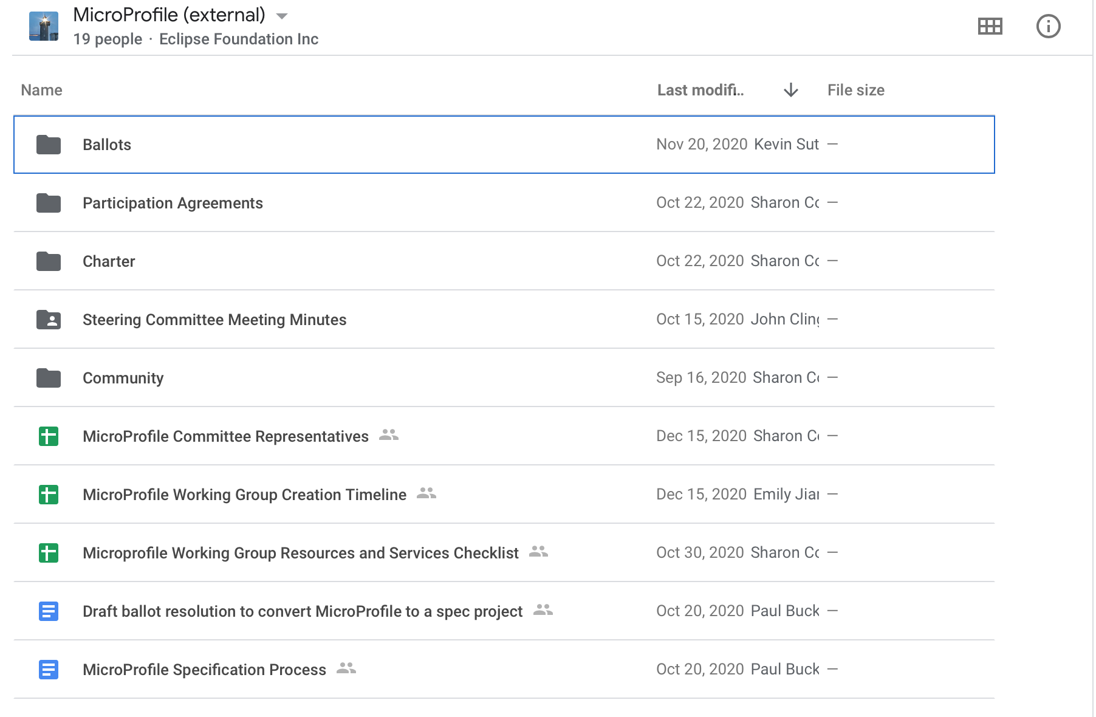Screen dimensions: 1096x717
Task: Select Steering Committee shared folder icon
Action: pyautogui.click(x=49, y=320)
